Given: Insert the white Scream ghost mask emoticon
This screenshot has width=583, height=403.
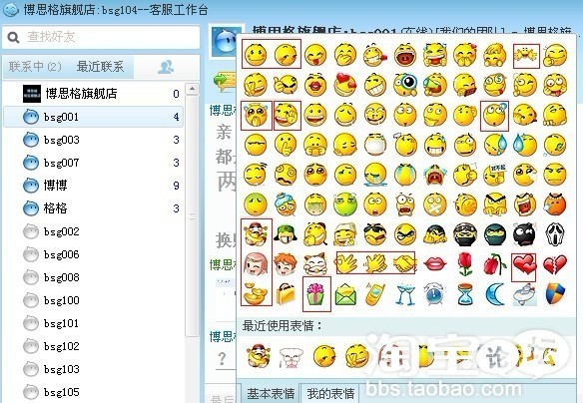Looking at the screenshot, I should point(555,234).
